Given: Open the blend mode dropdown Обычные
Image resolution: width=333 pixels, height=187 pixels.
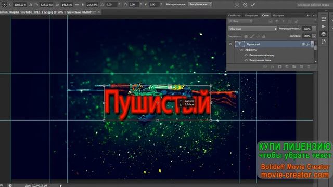Looking at the screenshot, I should pos(253,29).
